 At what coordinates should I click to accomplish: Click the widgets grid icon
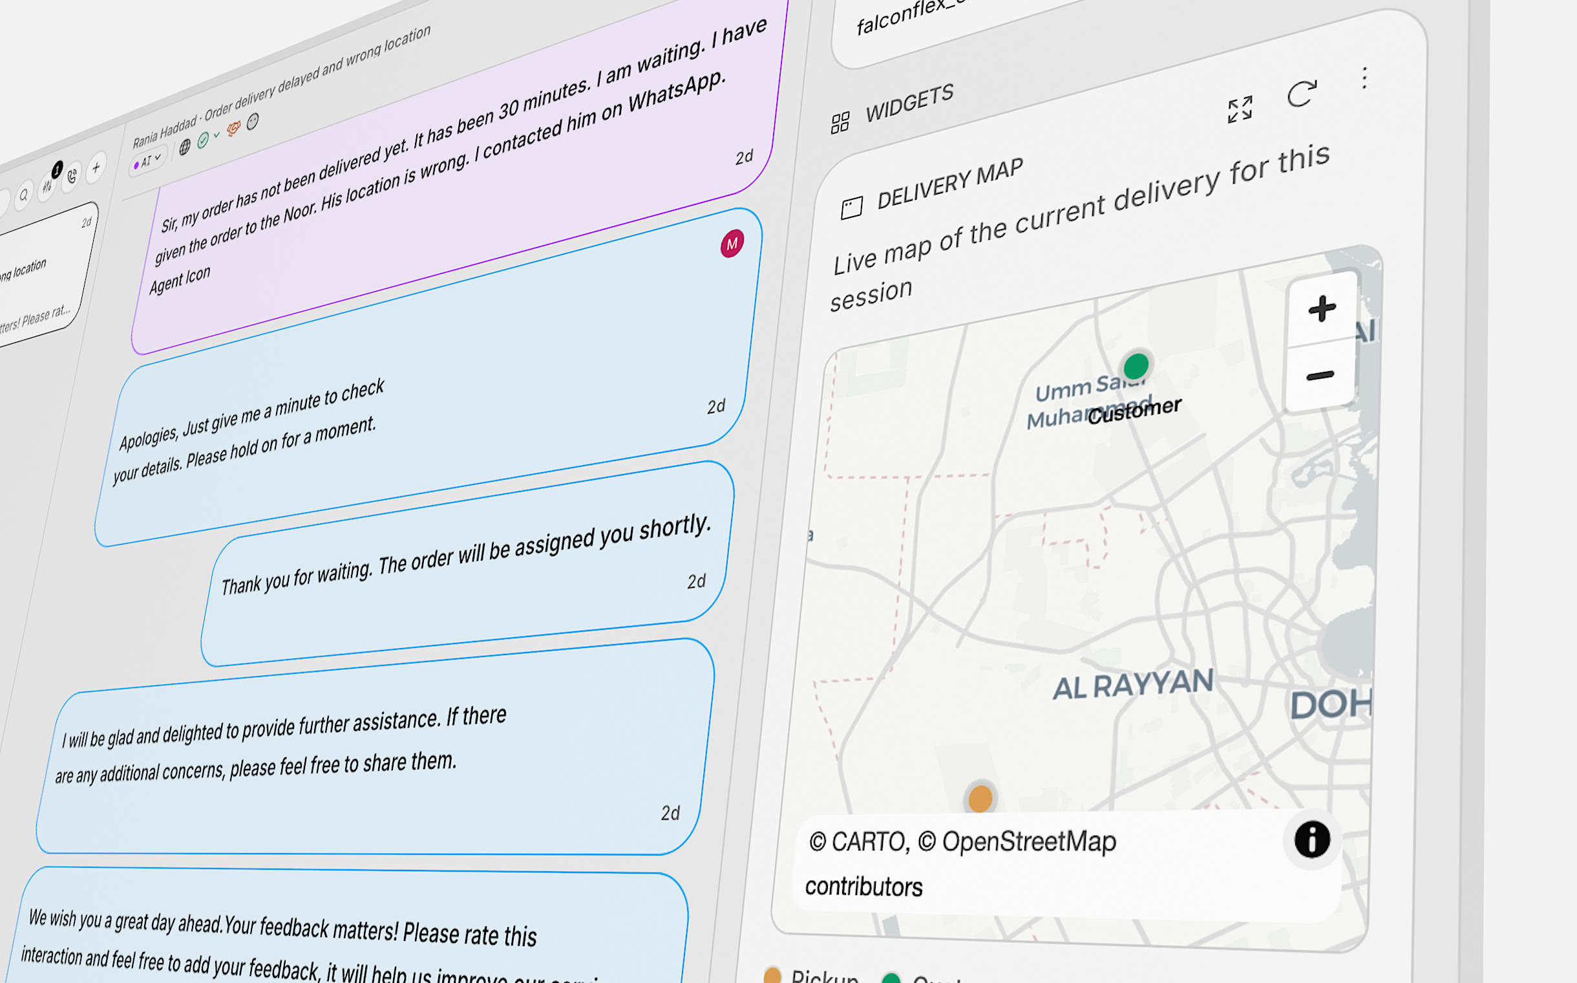[840, 122]
